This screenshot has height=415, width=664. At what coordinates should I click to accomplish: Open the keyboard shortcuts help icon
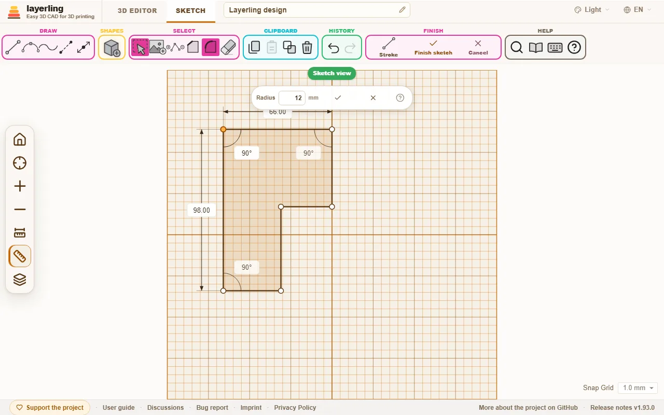tap(555, 48)
